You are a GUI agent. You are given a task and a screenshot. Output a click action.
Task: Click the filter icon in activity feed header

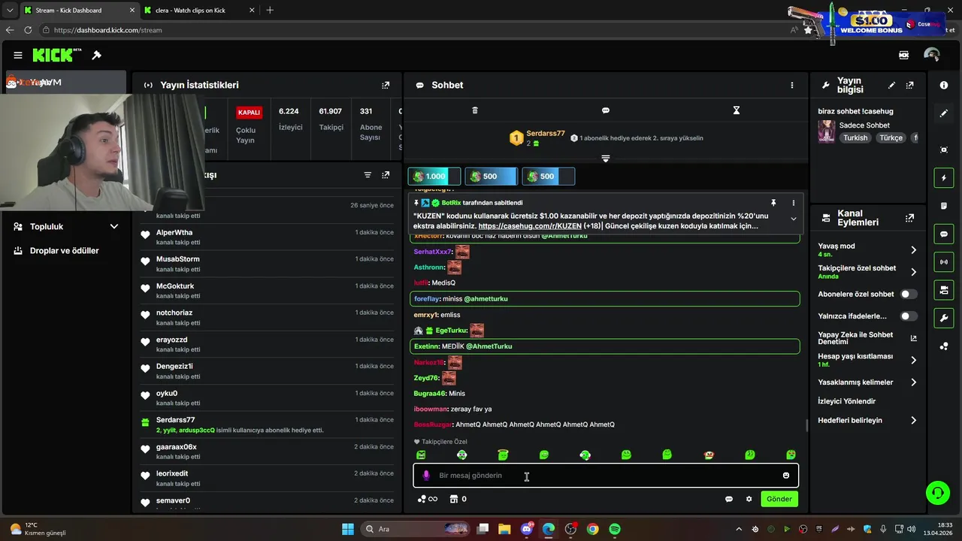368,175
